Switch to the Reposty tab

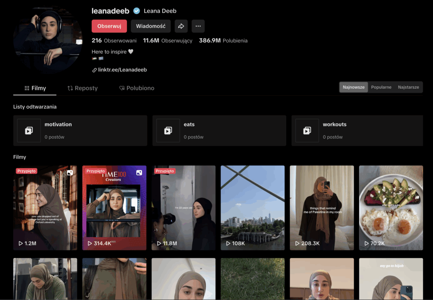[x=82, y=88]
